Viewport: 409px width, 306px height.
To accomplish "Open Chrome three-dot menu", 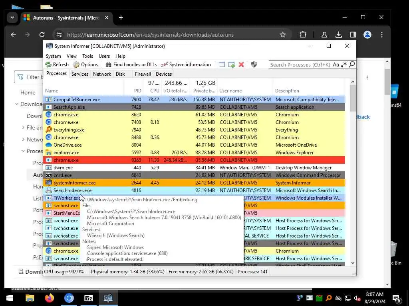I will 381,35.
